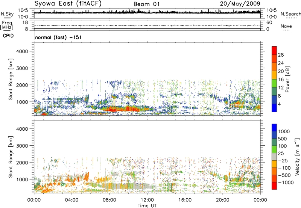This screenshot has width=301, height=208.
Task: Click the gray -25 to 25 Velocity color segment
Action: pos(274,157)
